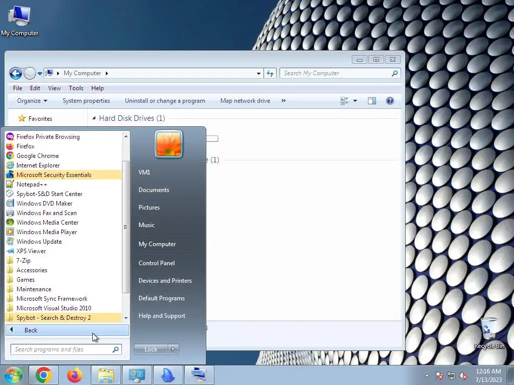This screenshot has height=385, width=514.
Task: Expand Spybot - Search & Destroy 2 folder
Action: pos(64,317)
